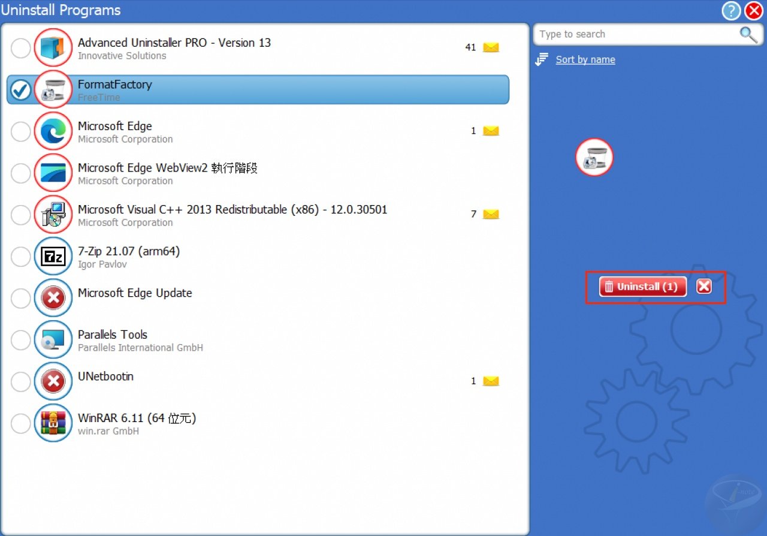This screenshot has width=767, height=536.
Task: Click the sort order icon beside Sort by name
Action: [542, 59]
